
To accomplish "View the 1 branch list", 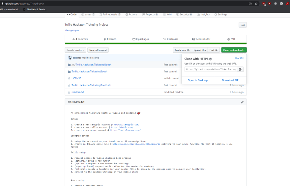I will click(110, 39).
